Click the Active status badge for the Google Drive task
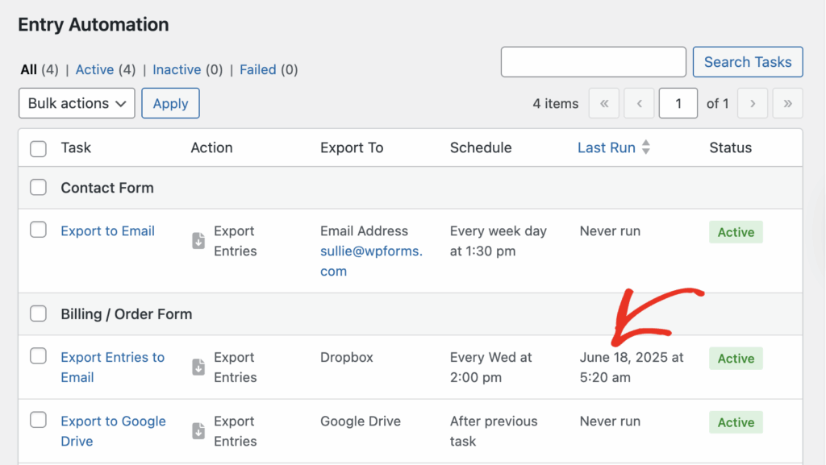Image resolution: width=826 pixels, height=465 pixels. [736, 421]
